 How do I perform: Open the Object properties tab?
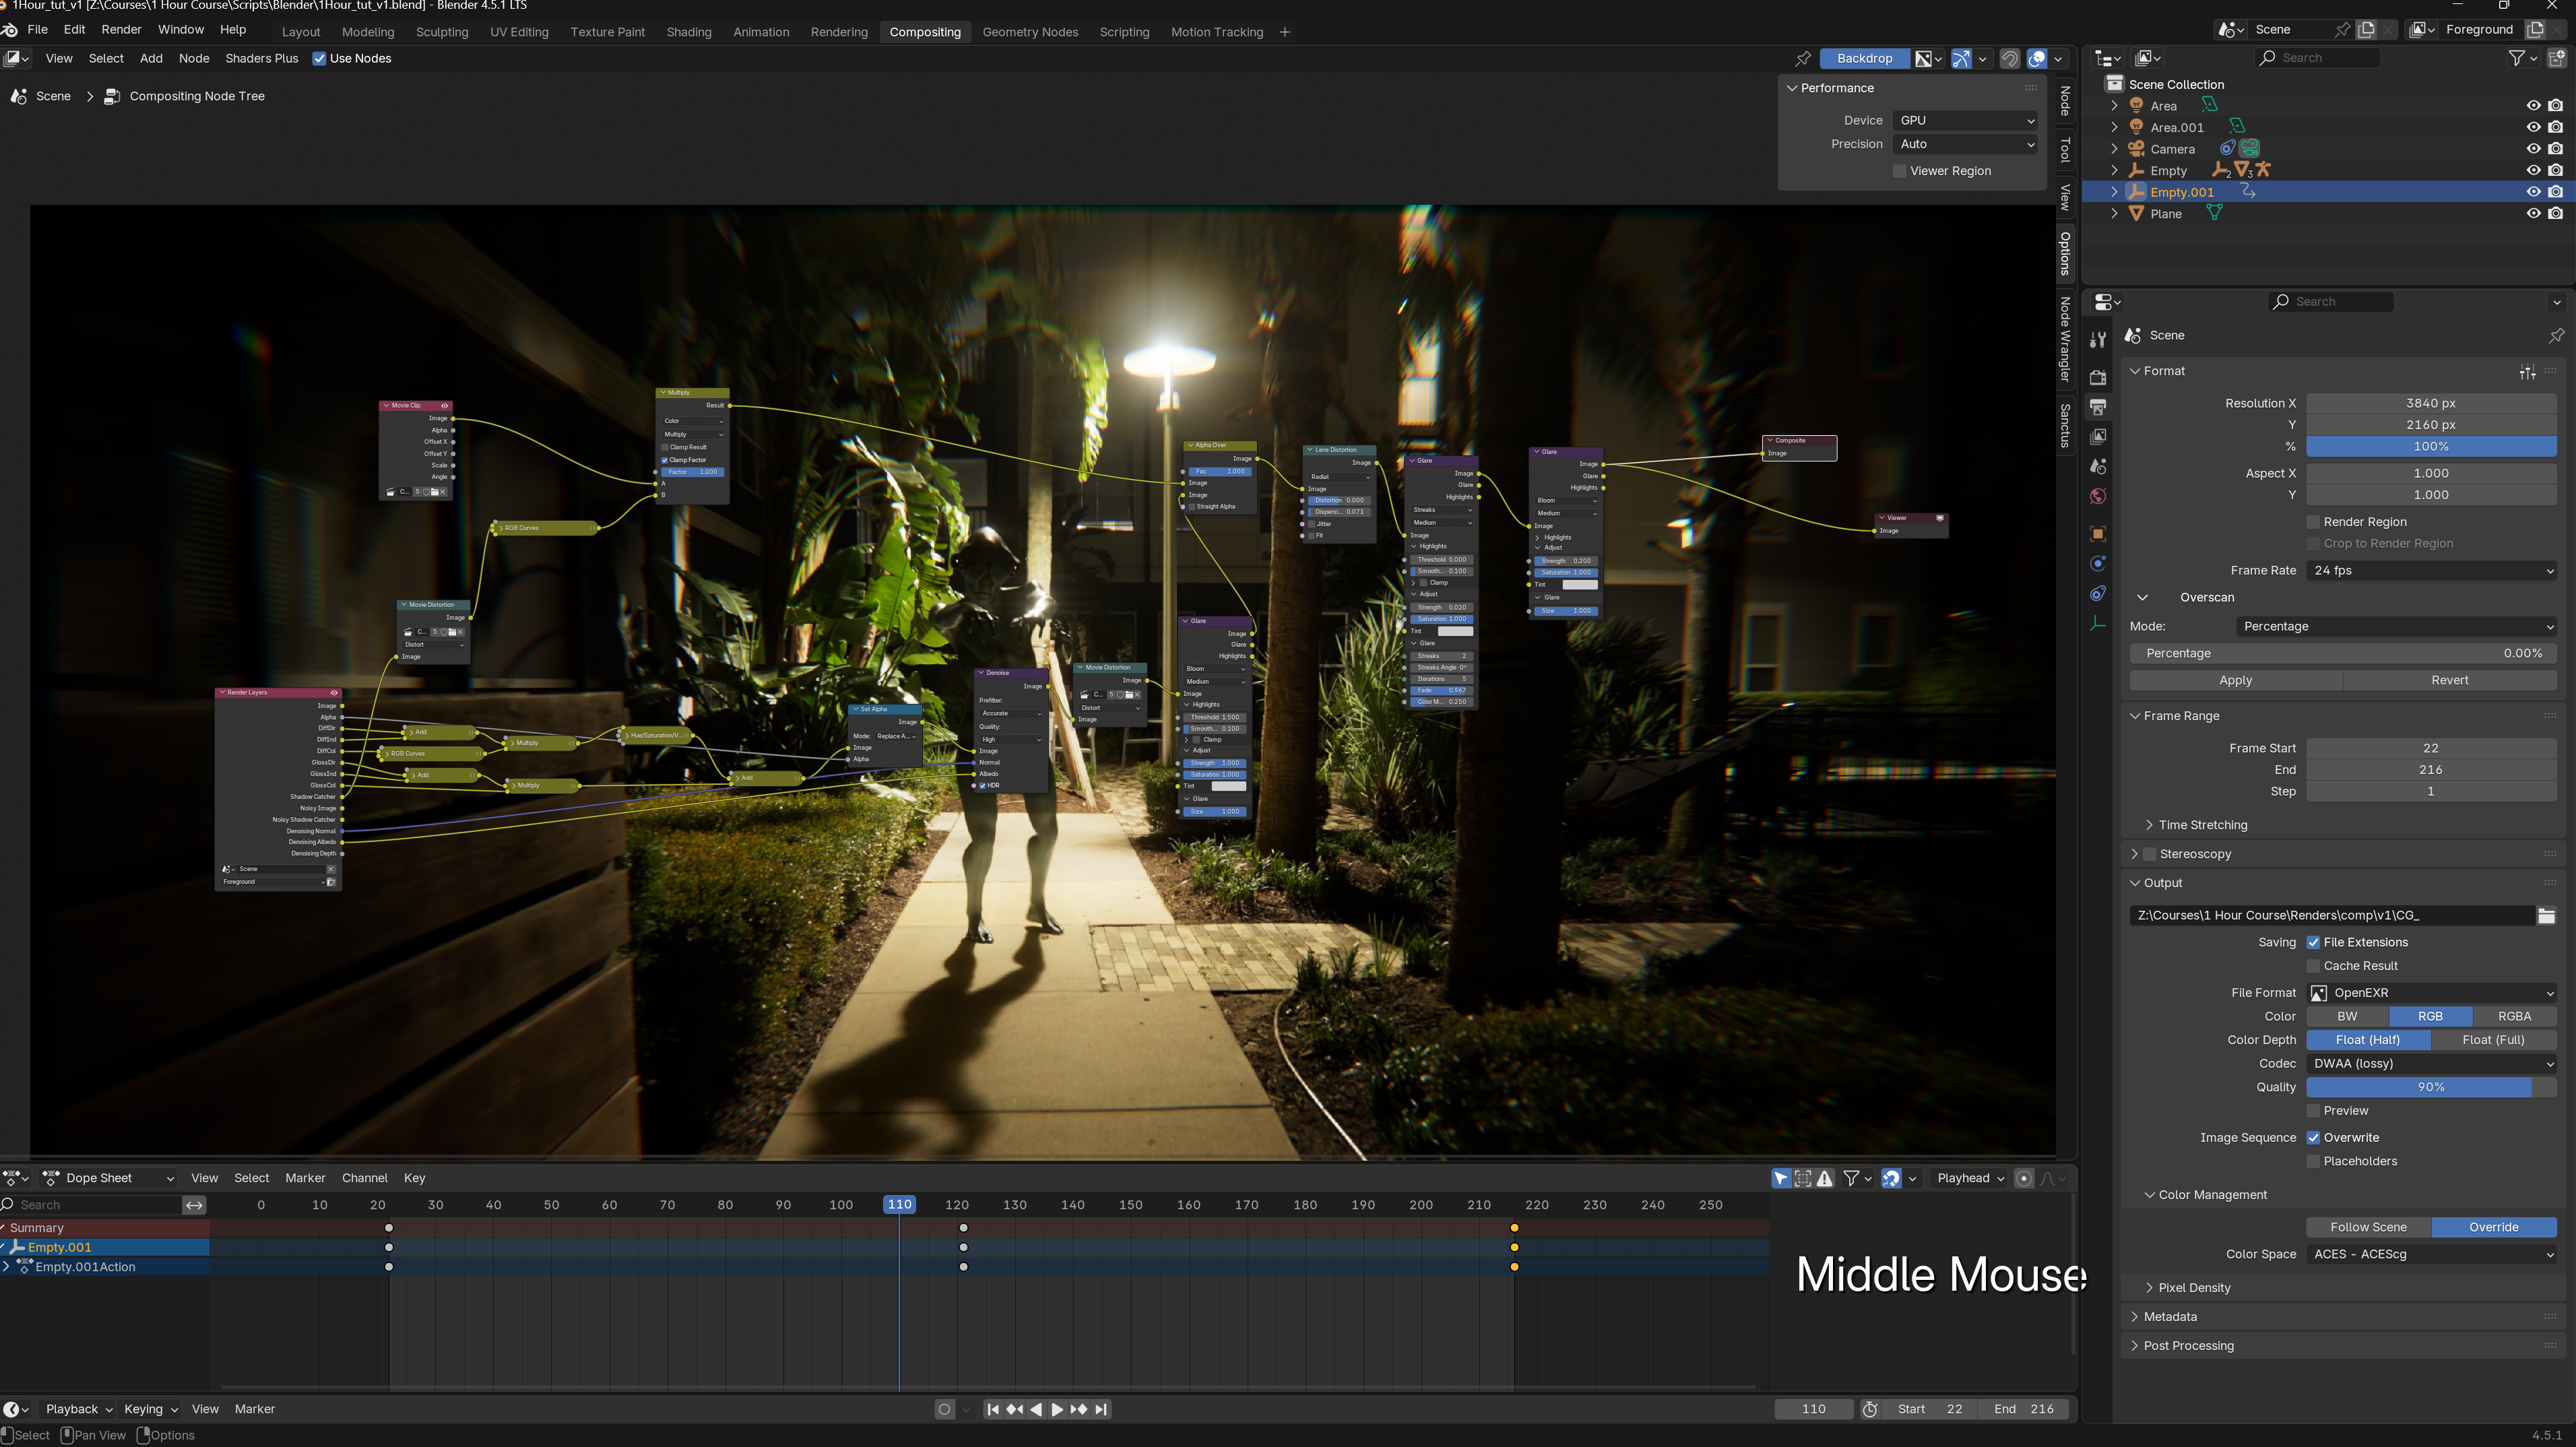pyautogui.click(x=2098, y=534)
